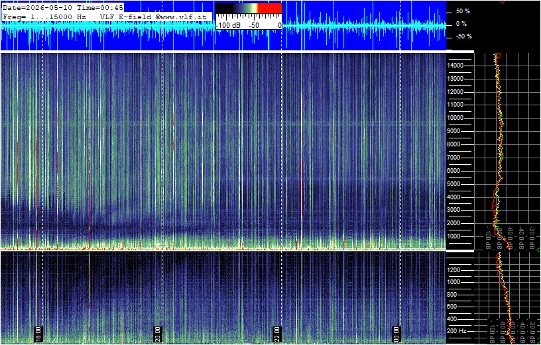Click the green circle marker at the right edge
Screen dimensions: 541x345
[x=540, y=250]
